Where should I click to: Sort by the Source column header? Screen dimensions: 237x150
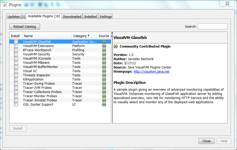(x=104, y=36)
